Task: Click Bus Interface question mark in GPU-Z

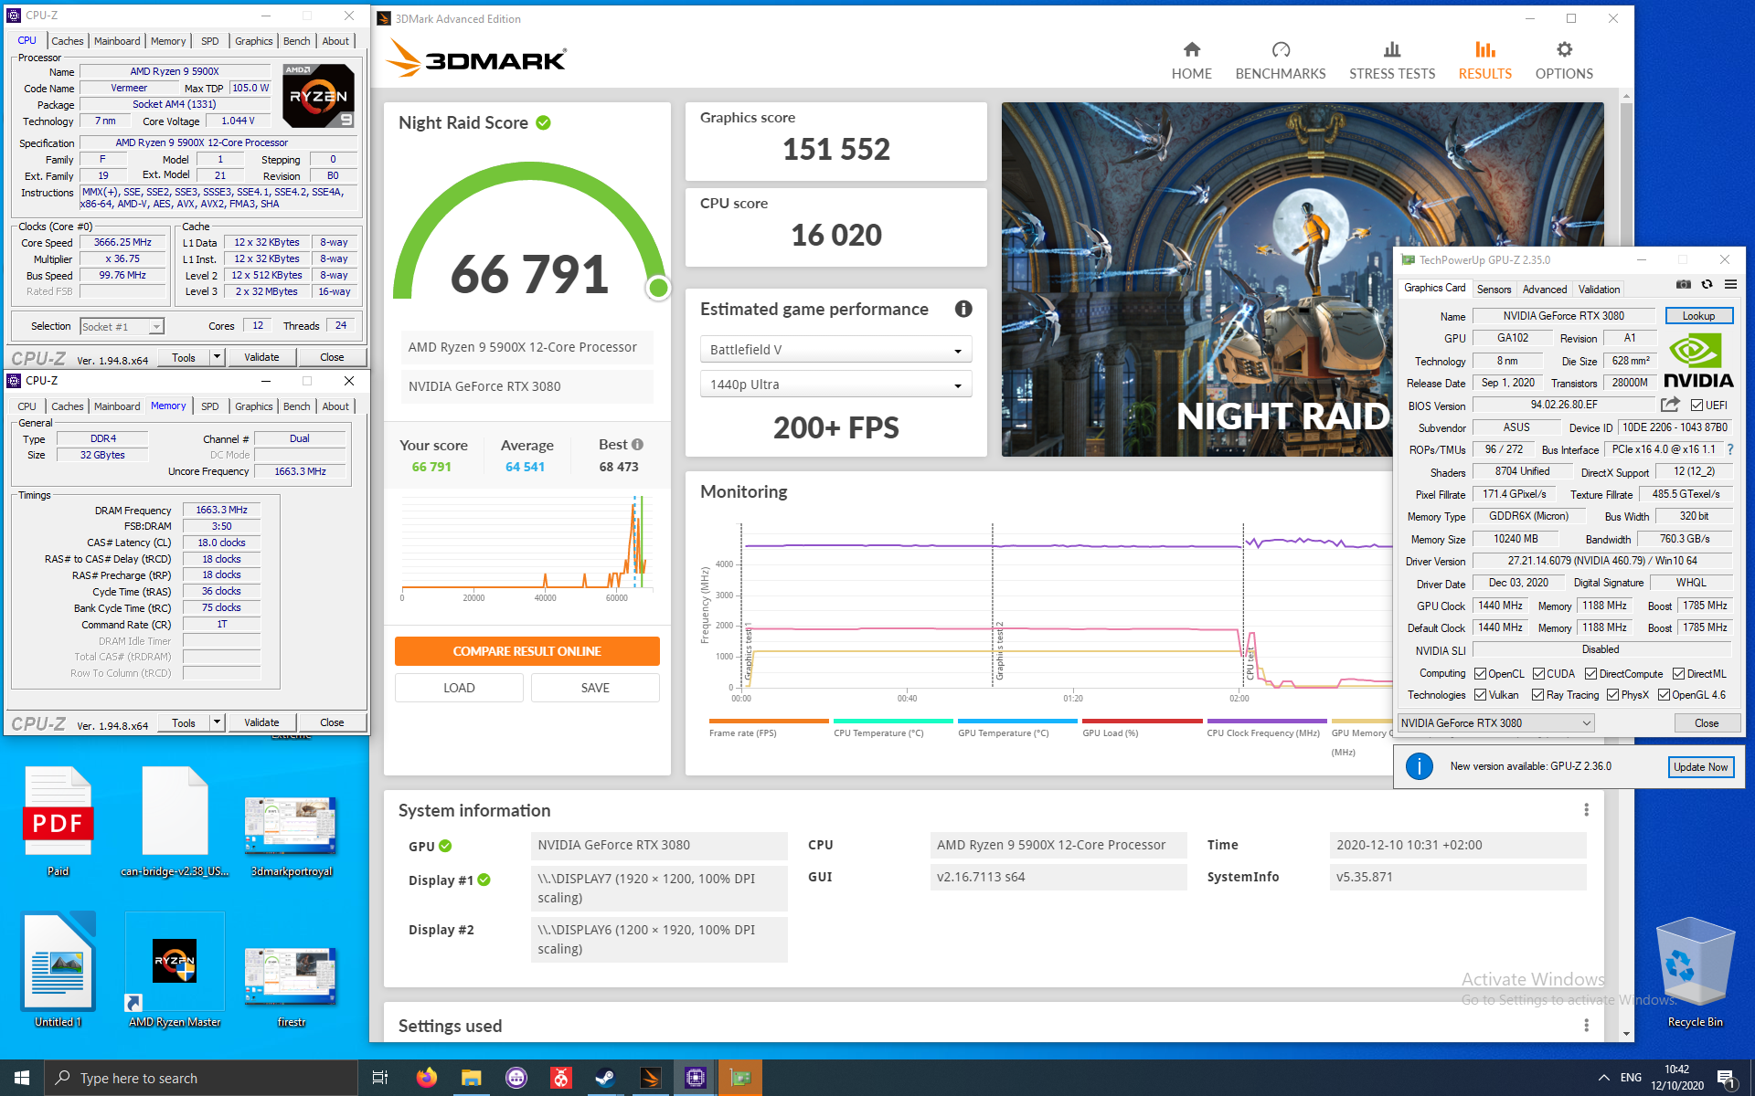Action: pos(1730,449)
